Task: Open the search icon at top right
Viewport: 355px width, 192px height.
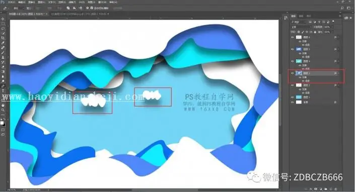Action: tap(342, 8)
